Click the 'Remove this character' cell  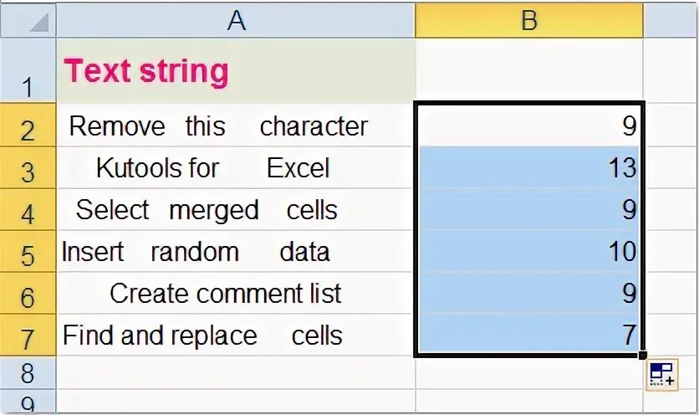236,126
